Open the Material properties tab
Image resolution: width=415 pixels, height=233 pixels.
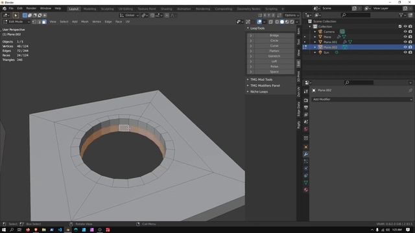tap(306, 190)
